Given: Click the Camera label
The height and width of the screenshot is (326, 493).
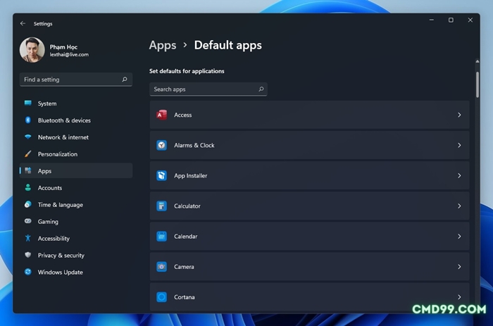Looking at the screenshot, I should [x=184, y=267].
